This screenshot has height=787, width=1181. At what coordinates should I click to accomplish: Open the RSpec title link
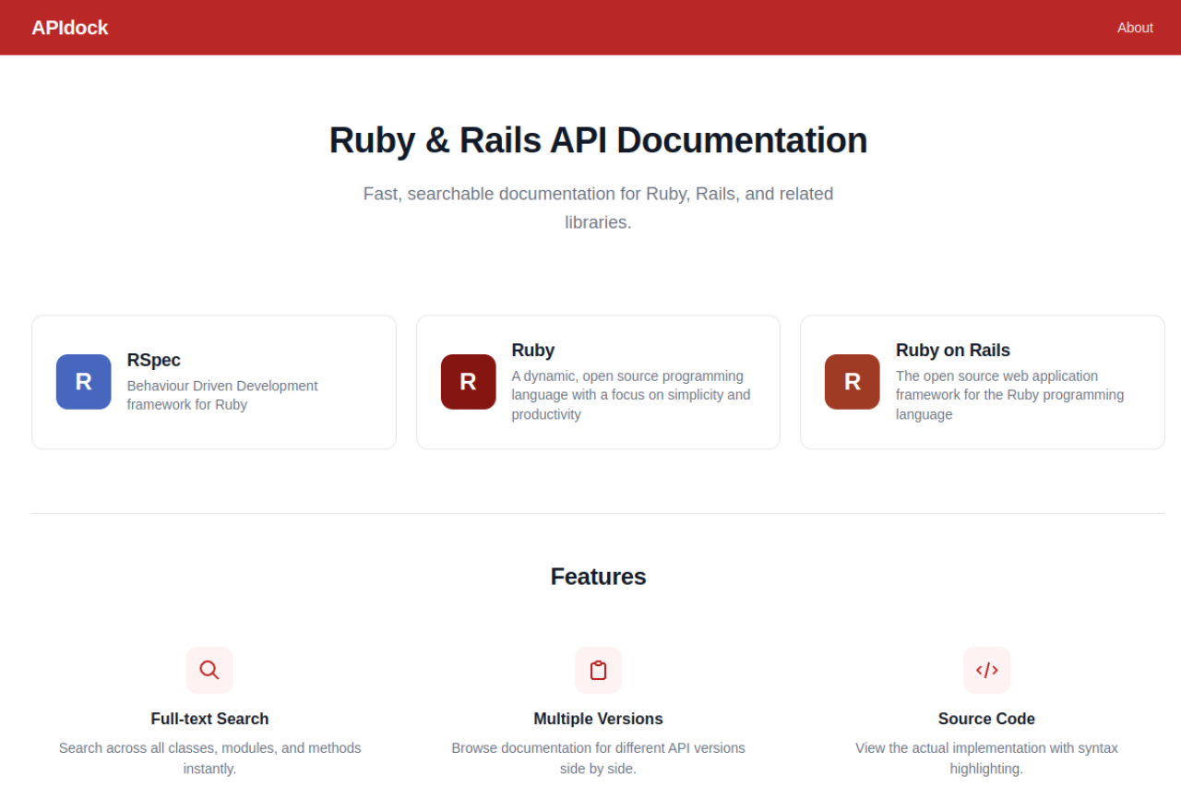[x=153, y=360]
